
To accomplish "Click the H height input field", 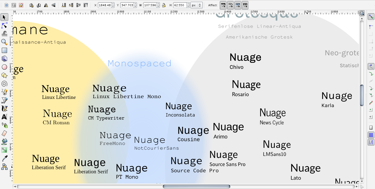I will tap(180, 5).
